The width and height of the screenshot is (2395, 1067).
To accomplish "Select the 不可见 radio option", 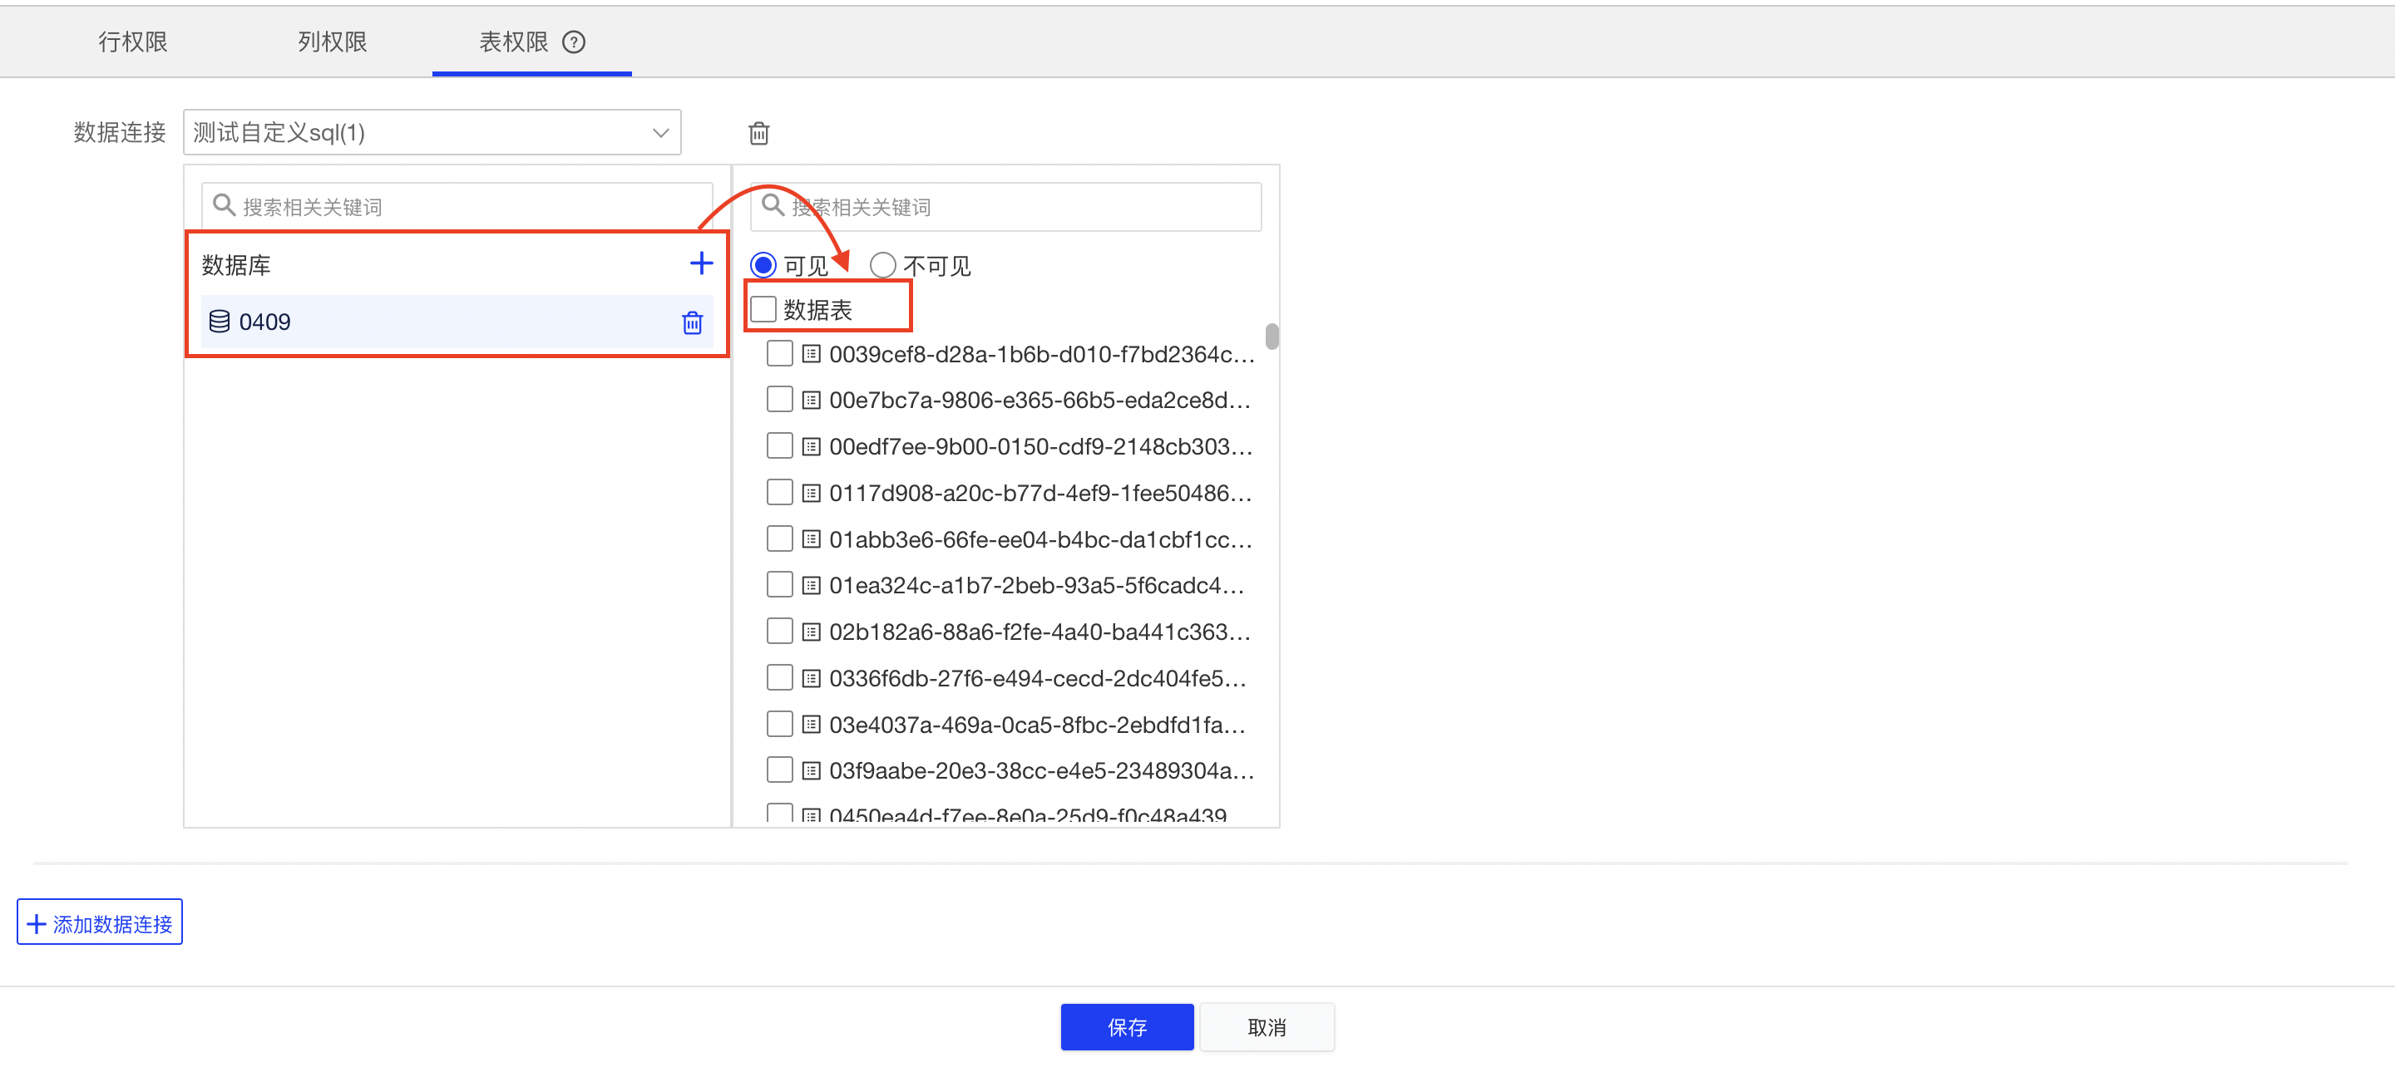I will pyautogui.click(x=882, y=266).
